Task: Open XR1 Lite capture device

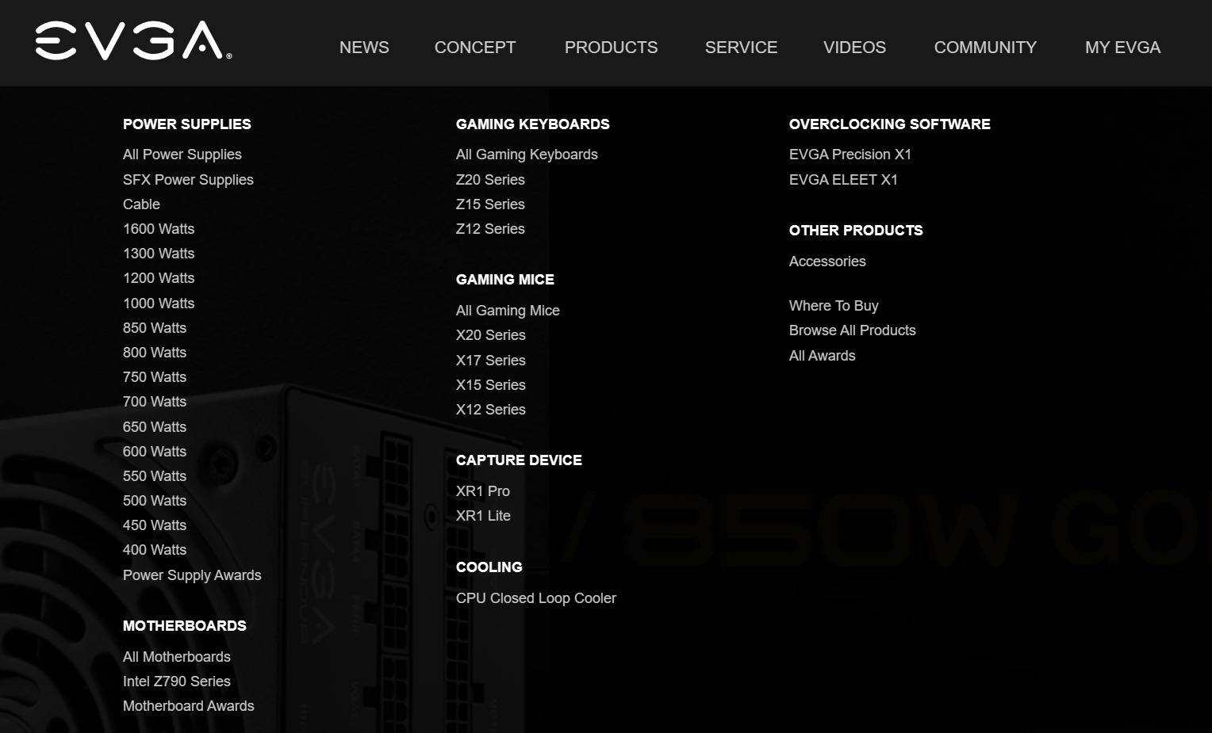Action: click(x=483, y=516)
